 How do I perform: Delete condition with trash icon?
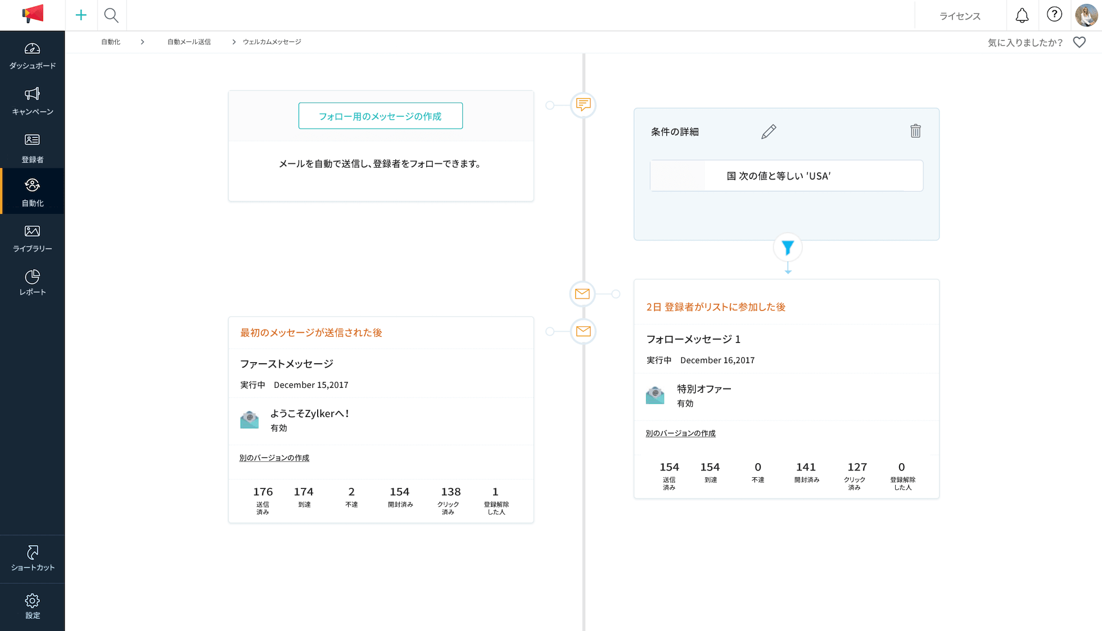point(915,131)
